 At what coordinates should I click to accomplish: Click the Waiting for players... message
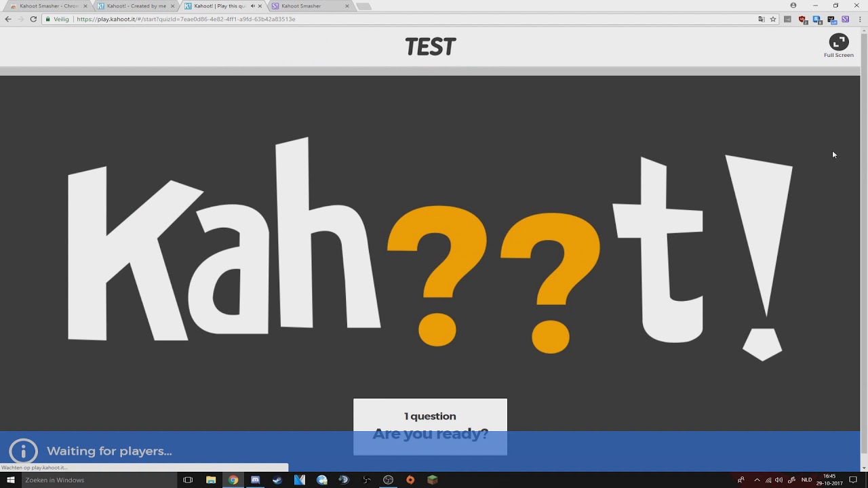(x=109, y=451)
